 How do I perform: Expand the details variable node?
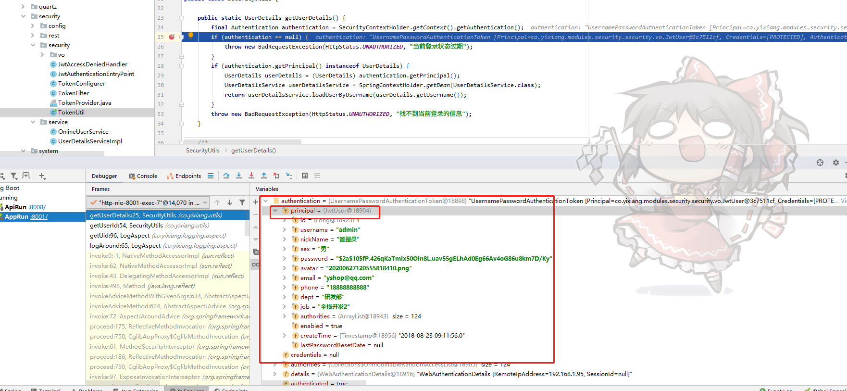275,374
